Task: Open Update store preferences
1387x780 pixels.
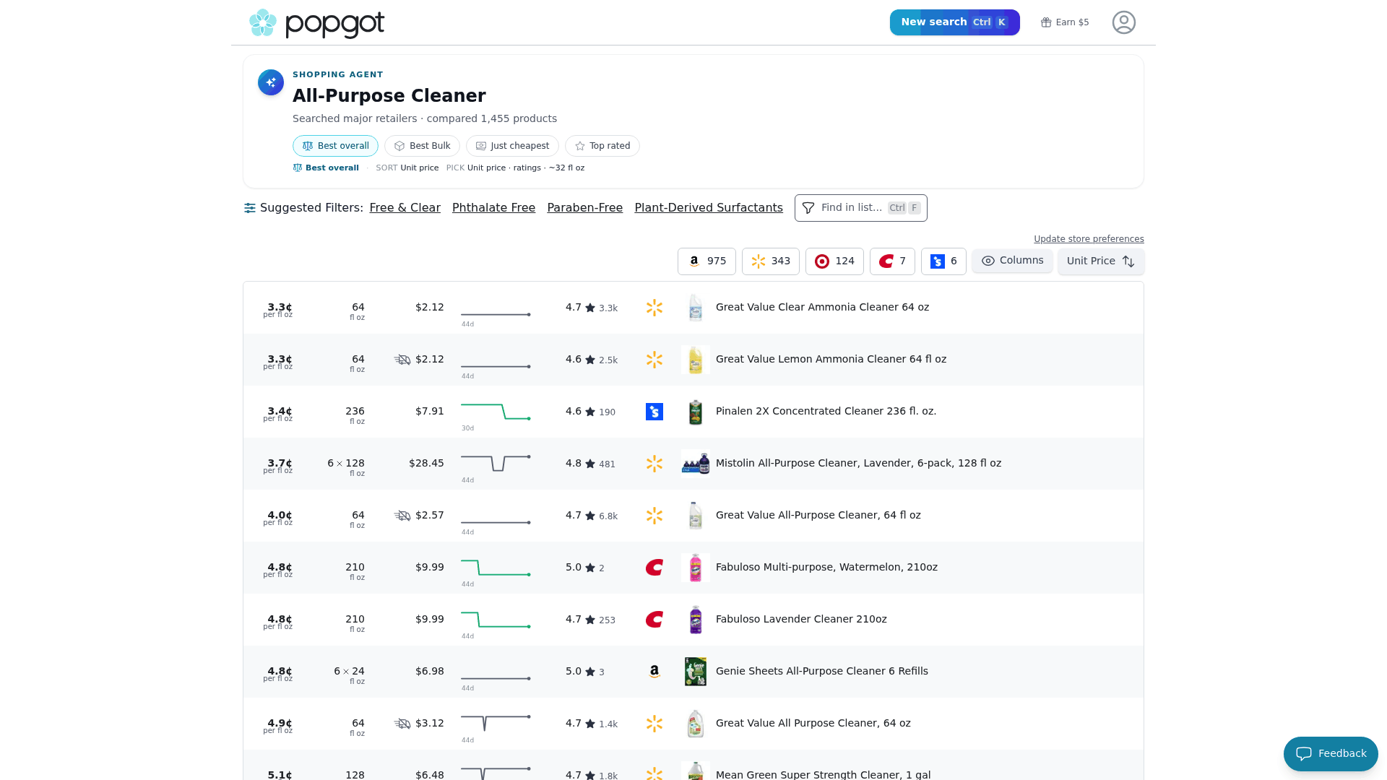Action: [x=1089, y=239]
